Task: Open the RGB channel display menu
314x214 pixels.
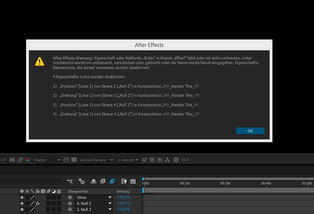Action: (28, 160)
